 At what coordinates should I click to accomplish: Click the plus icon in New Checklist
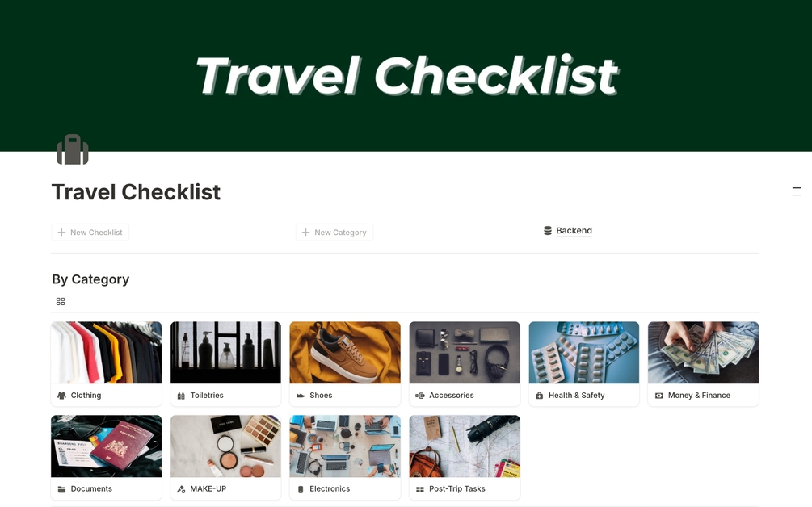(x=61, y=233)
